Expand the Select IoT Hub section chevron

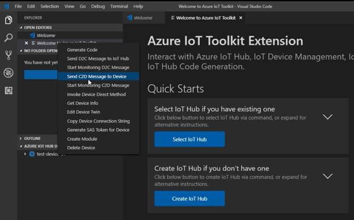tap(327, 117)
